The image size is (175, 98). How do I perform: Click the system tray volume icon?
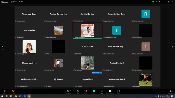point(163,96)
